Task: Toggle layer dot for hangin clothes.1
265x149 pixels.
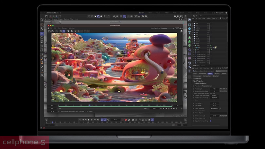Action: coord(208,54)
